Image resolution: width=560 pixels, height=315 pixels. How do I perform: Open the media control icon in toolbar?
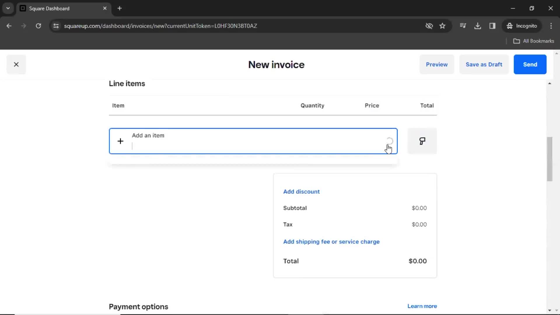tap(463, 26)
